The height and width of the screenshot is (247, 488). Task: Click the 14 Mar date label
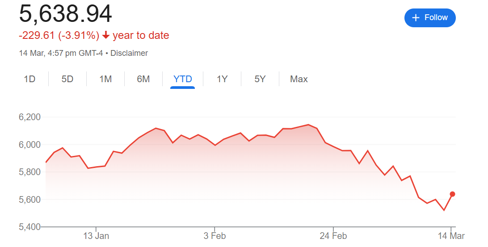tap(452, 236)
